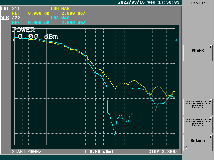The height and width of the screenshot is (160, 214).
Task: Click the date and time display
Action: click(149, 2)
